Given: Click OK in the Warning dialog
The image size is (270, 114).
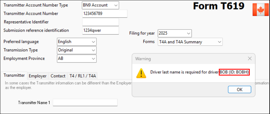Looking at the screenshot, I should (x=240, y=89).
